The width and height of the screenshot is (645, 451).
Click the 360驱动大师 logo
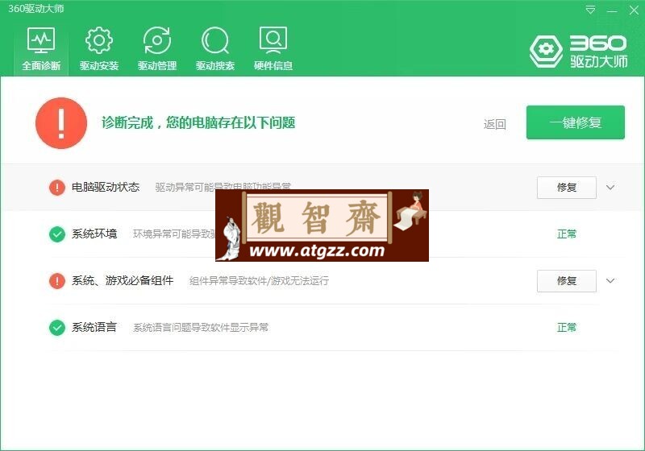(579, 52)
